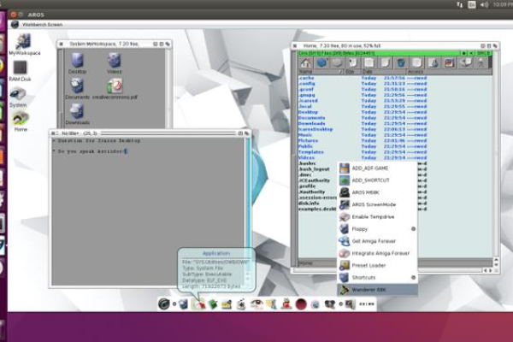Sort file list by Size column
The image size is (513, 342).
pos(352,71)
